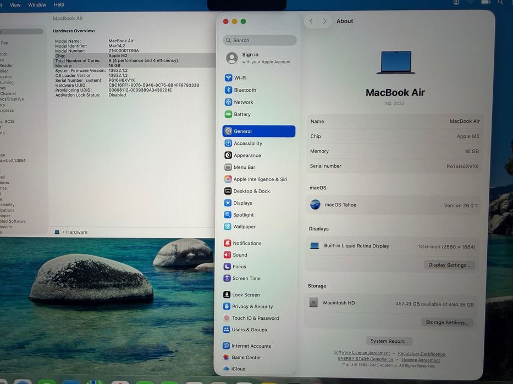Go back with the left chevron
The height and width of the screenshot is (384, 513).
click(311, 21)
